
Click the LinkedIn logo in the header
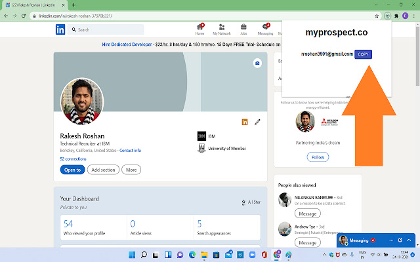pos(60,29)
